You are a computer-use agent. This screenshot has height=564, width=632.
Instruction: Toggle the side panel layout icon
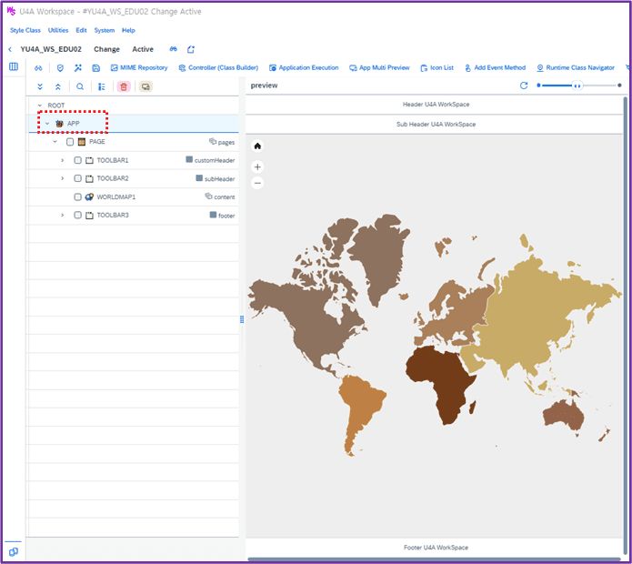tap(14, 66)
